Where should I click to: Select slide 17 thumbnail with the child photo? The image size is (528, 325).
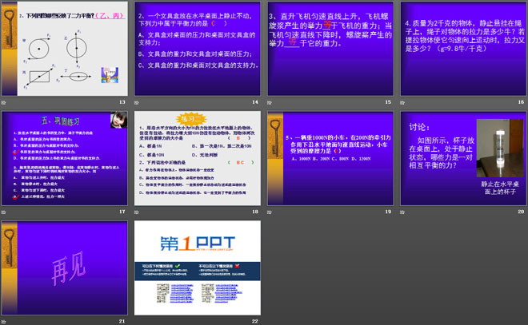coord(65,158)
